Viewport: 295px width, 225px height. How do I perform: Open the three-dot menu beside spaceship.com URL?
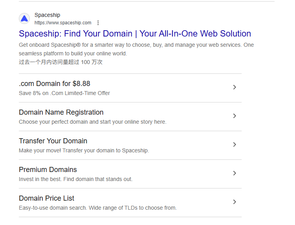tap(98, 23)
